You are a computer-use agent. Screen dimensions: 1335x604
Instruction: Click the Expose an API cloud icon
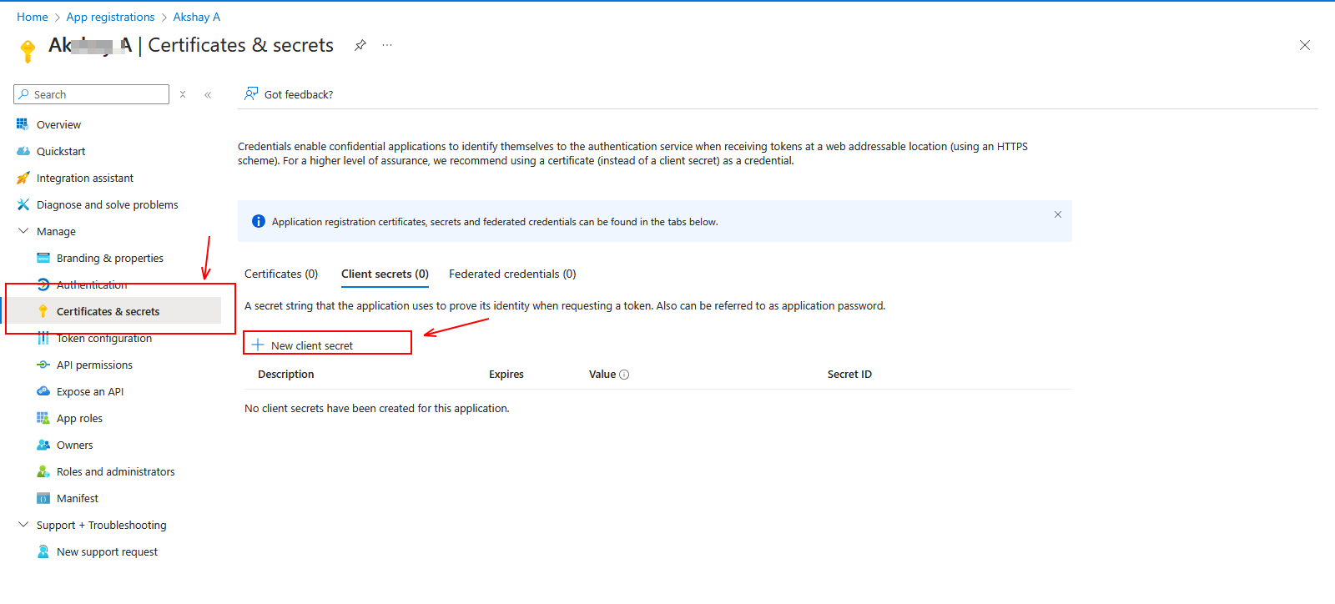coord(43,391)
